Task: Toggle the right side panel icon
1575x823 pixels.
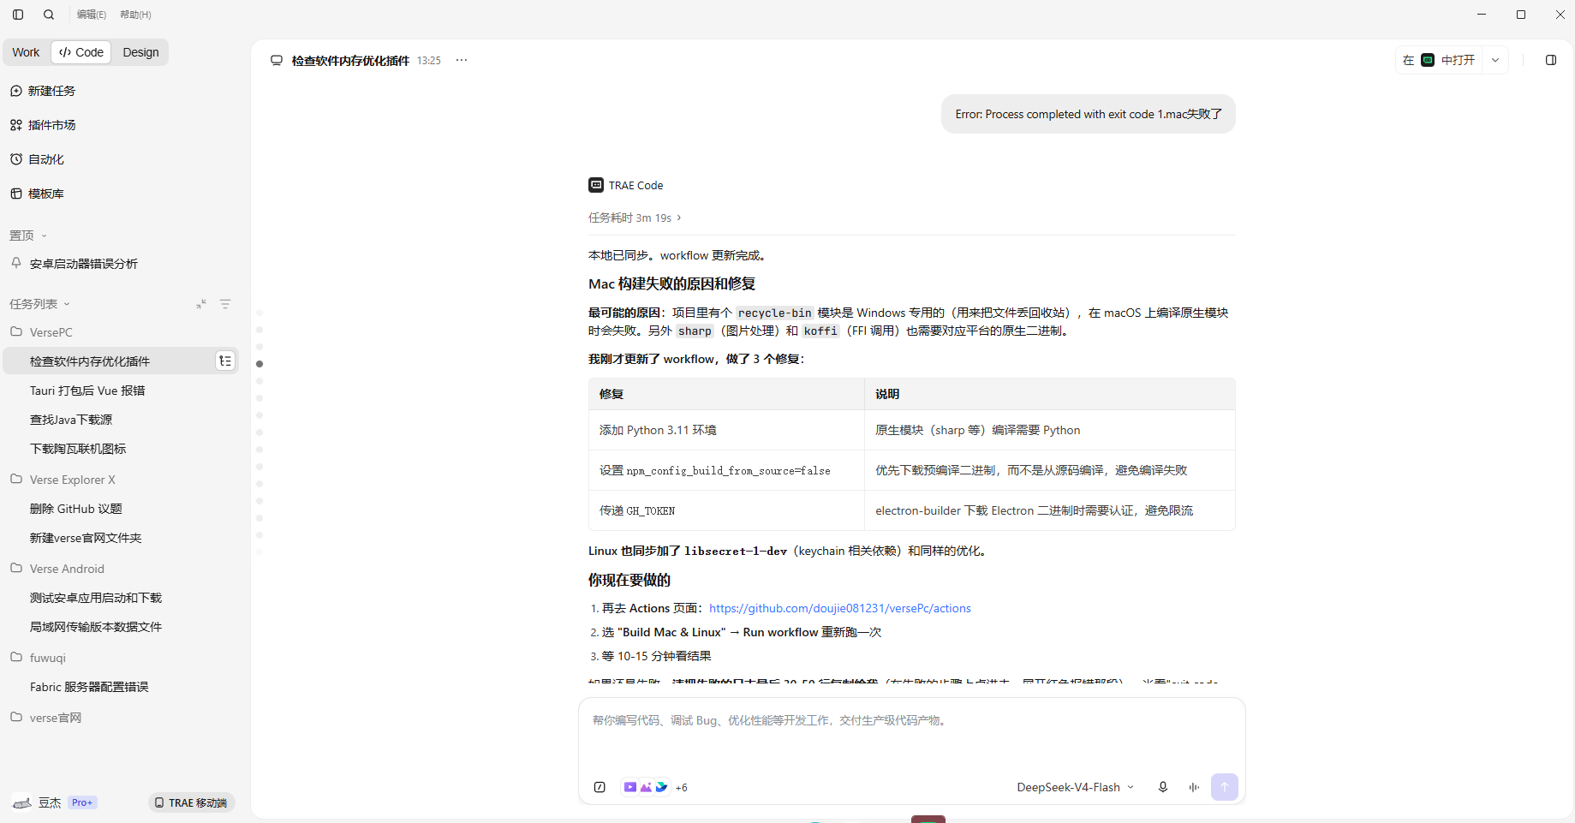Action: click(1551, 60)
